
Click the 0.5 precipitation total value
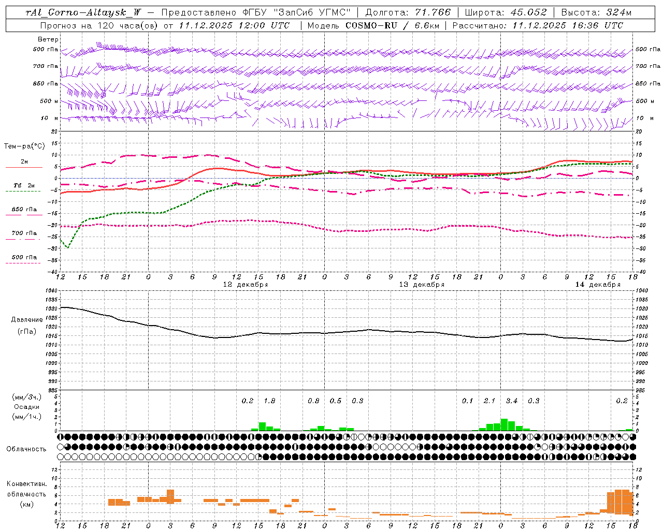[x=336, y=401]
